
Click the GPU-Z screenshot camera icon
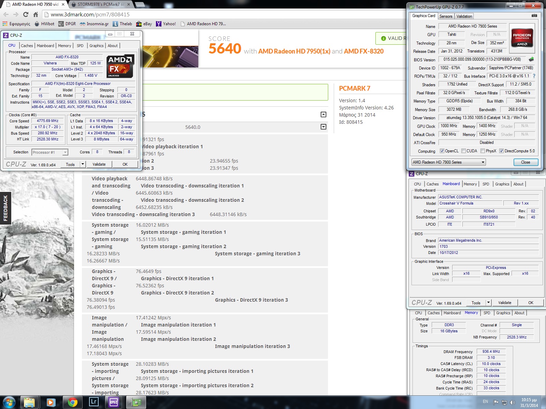point(534,16)
